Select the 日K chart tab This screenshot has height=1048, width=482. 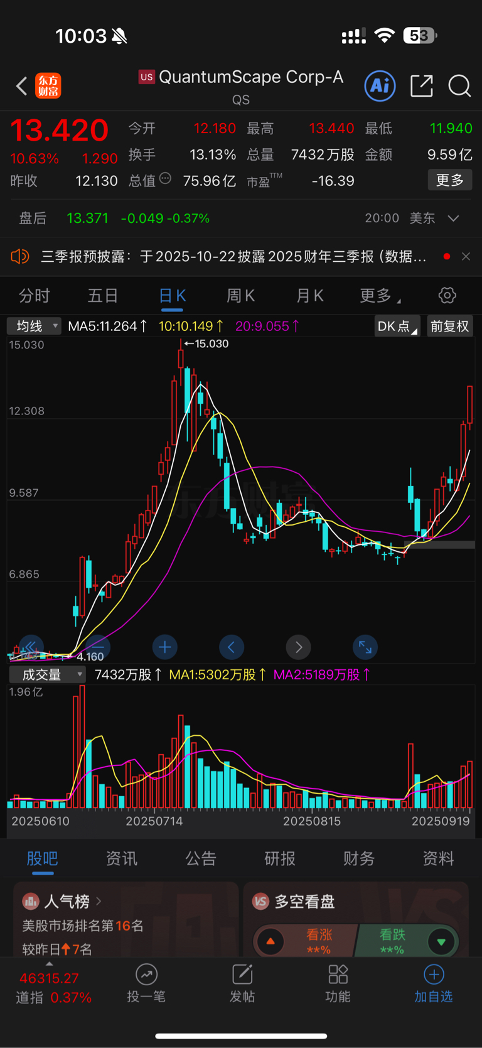click(172, 295)
